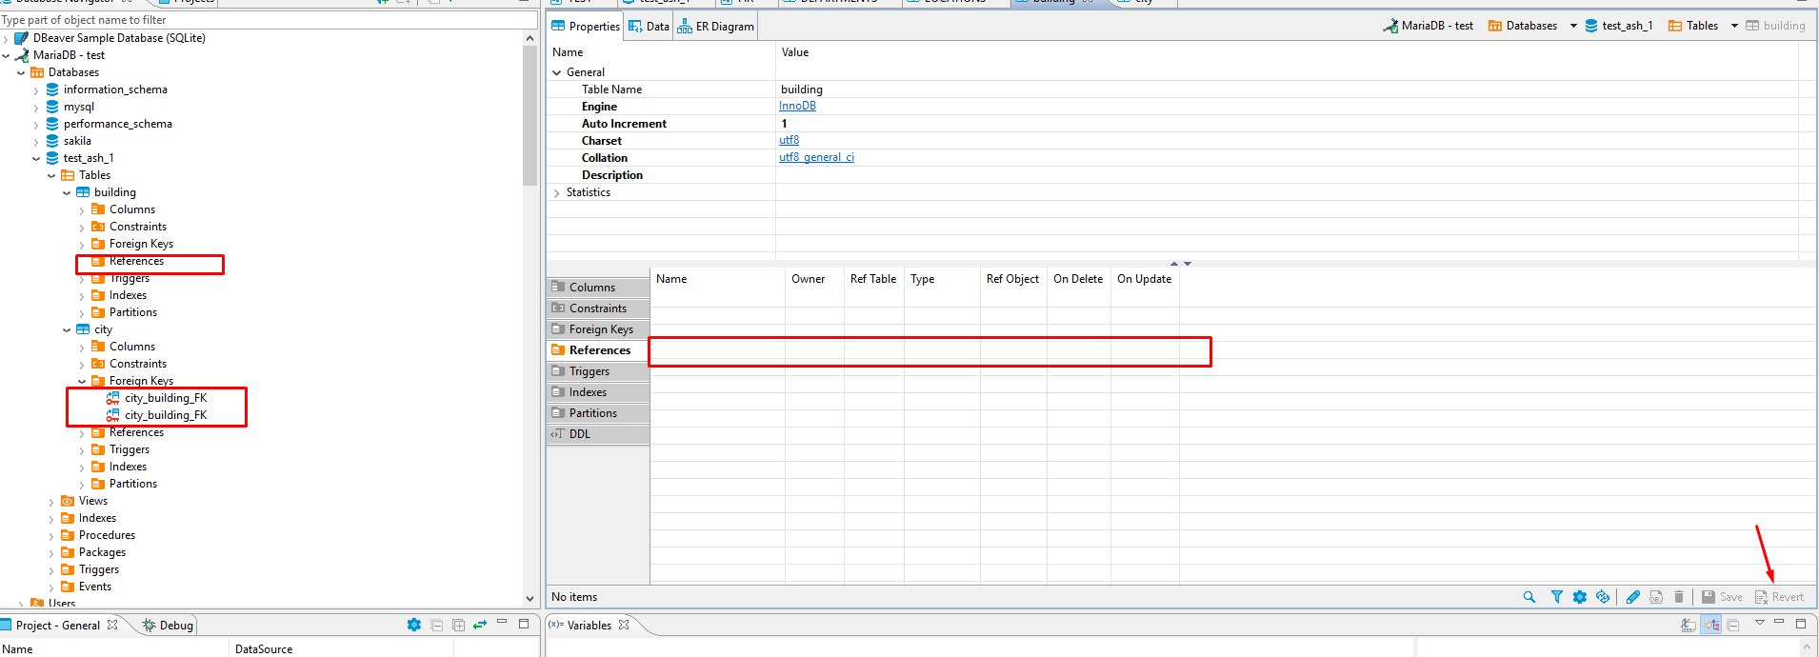
Task: Open the Partitions side tab
Action: click(599, 413)
